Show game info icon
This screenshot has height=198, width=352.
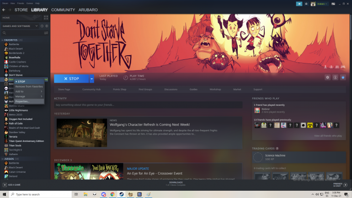335,78
